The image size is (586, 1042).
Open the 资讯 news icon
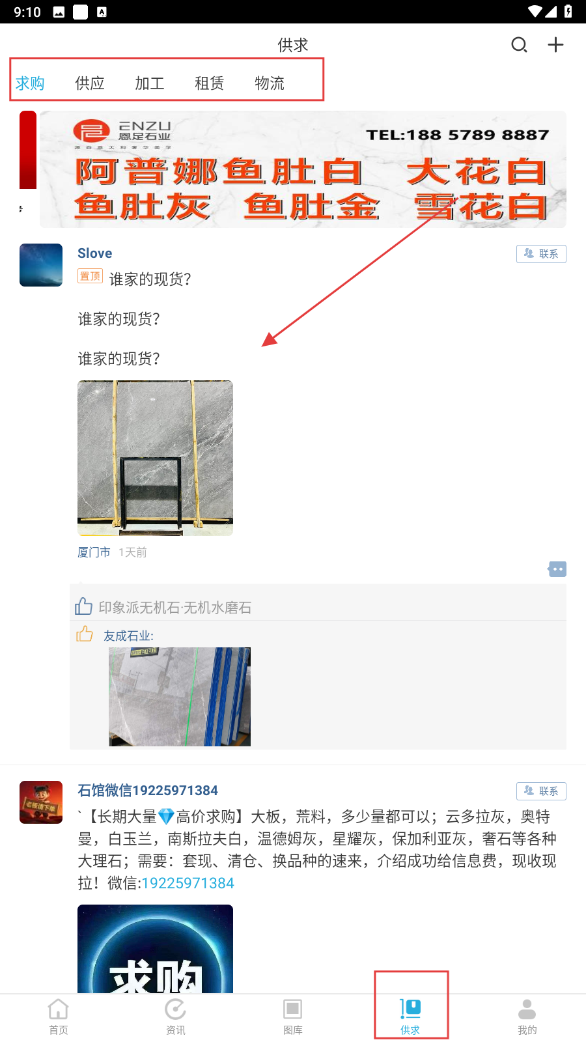[176, 1017]
